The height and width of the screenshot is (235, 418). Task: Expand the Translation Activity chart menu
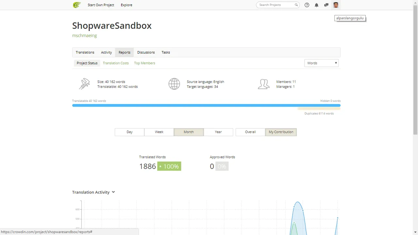pos(113,192)
